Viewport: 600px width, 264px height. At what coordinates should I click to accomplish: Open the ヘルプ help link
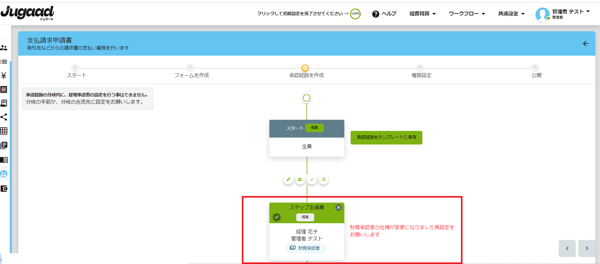coord(384,14)
